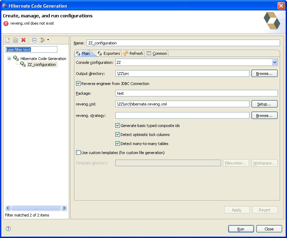Click the Hibernate logo in dialog header
The height and width of the screenshot is (238, 287).
(x=272, y=21)
